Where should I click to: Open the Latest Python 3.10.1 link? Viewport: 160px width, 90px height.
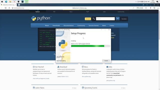tap(65, 76)
